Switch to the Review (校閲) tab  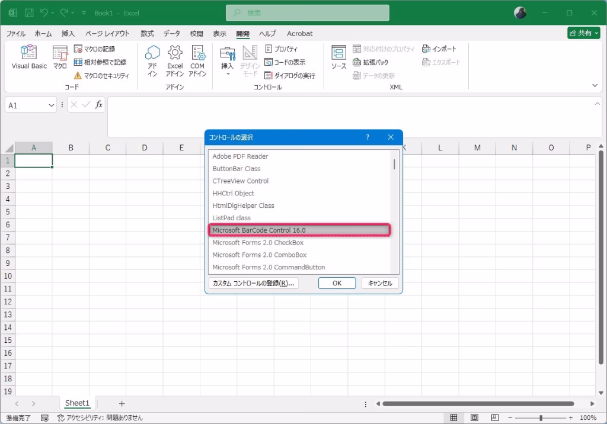[197, 34]
